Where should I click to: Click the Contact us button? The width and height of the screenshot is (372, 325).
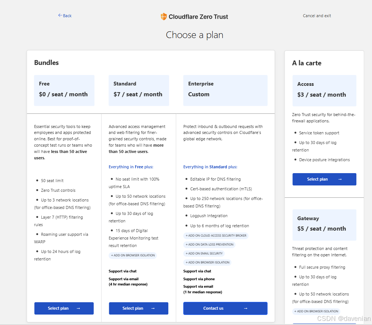225,308
